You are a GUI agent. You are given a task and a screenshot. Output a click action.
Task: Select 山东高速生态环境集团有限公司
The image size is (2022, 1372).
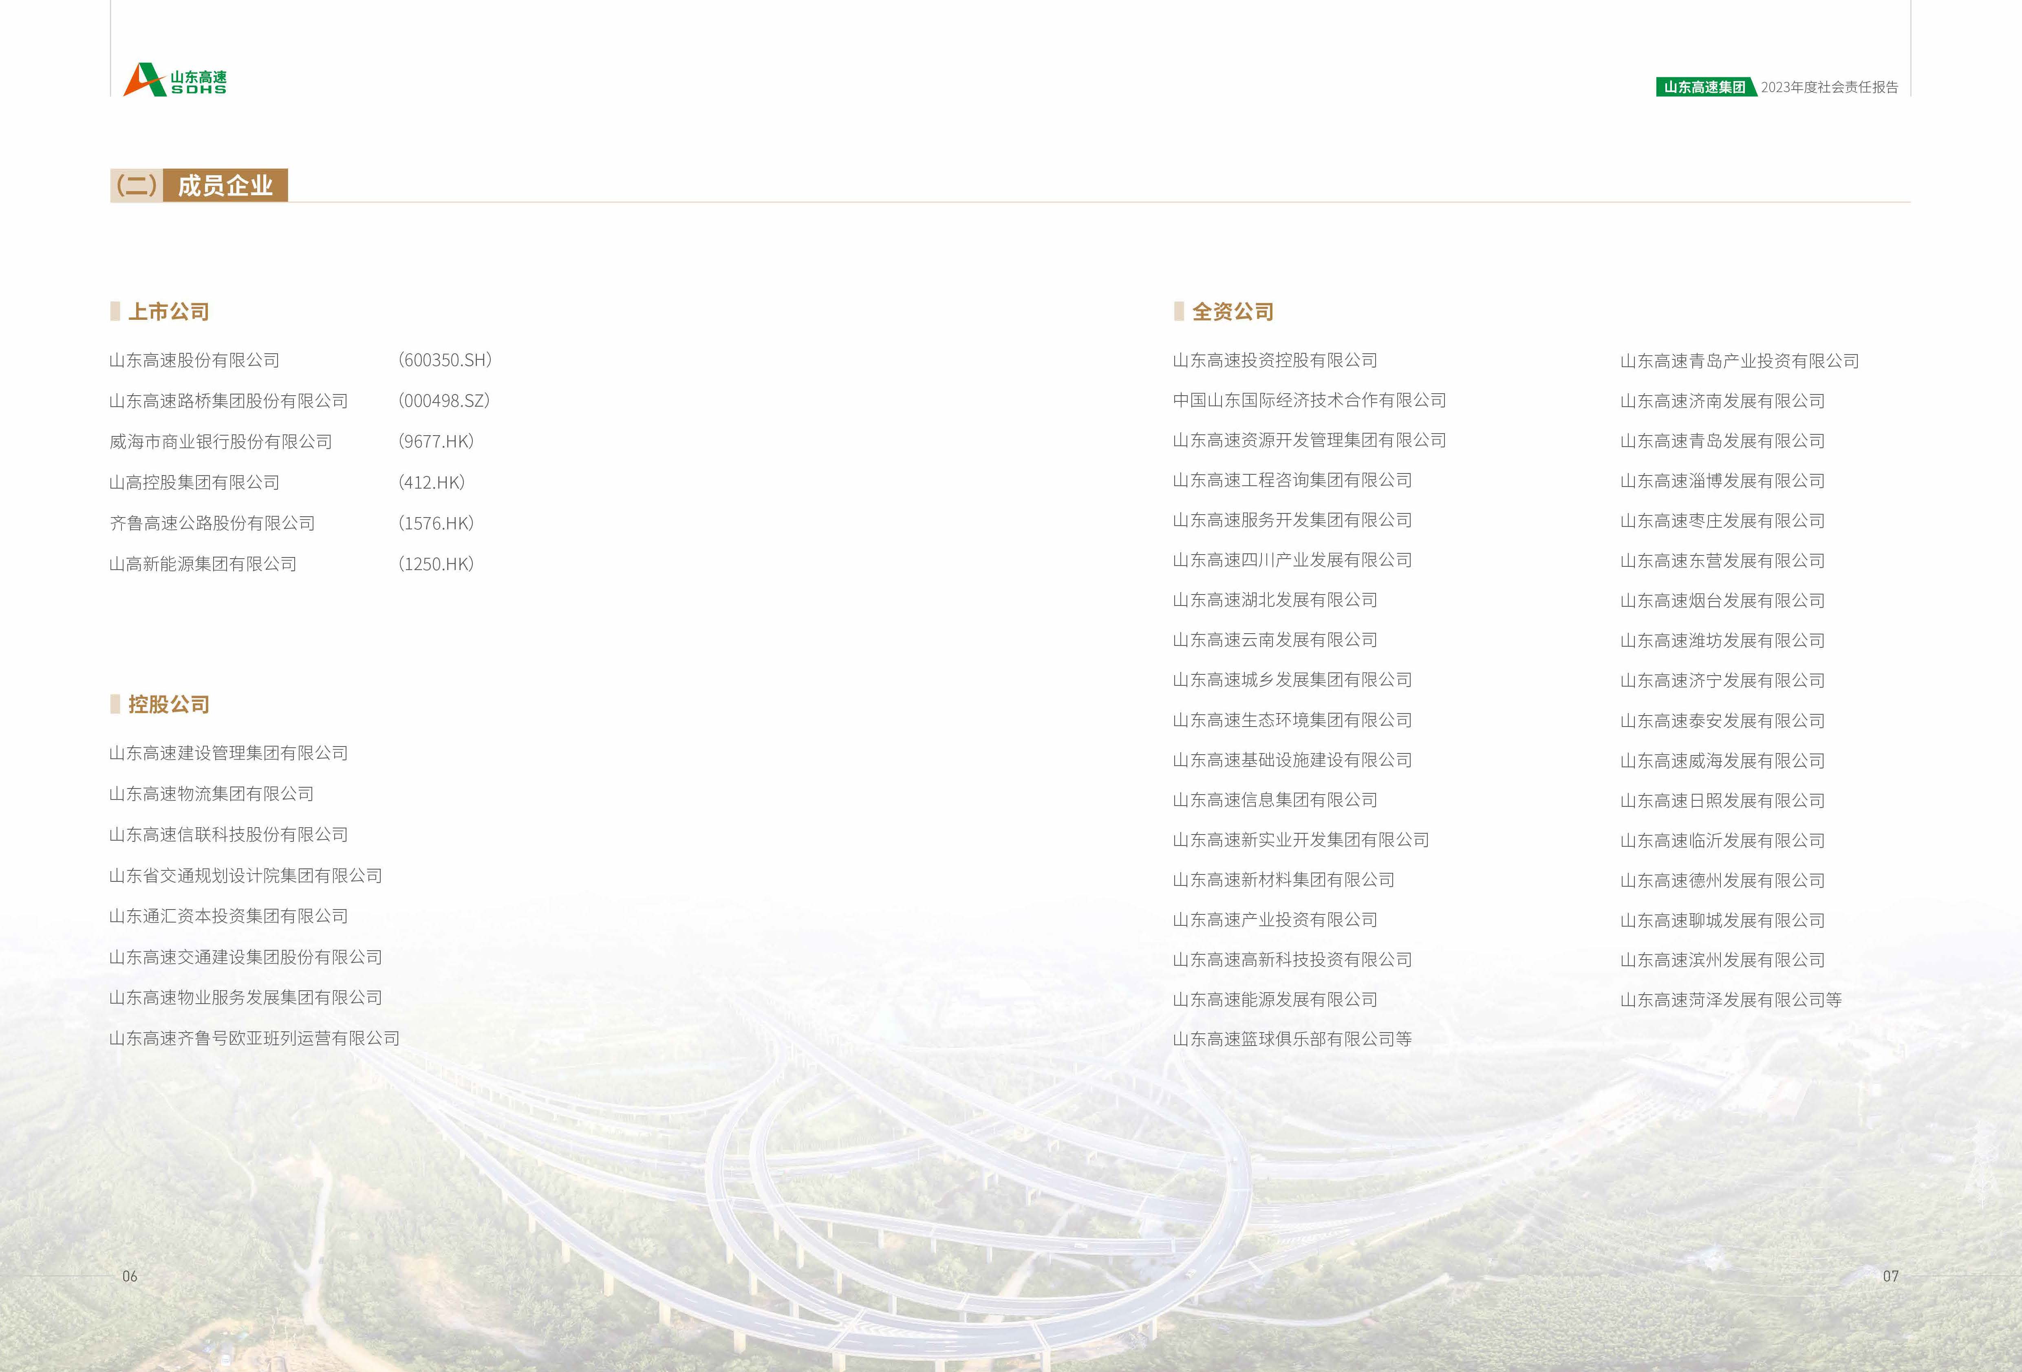point(1292,720)
